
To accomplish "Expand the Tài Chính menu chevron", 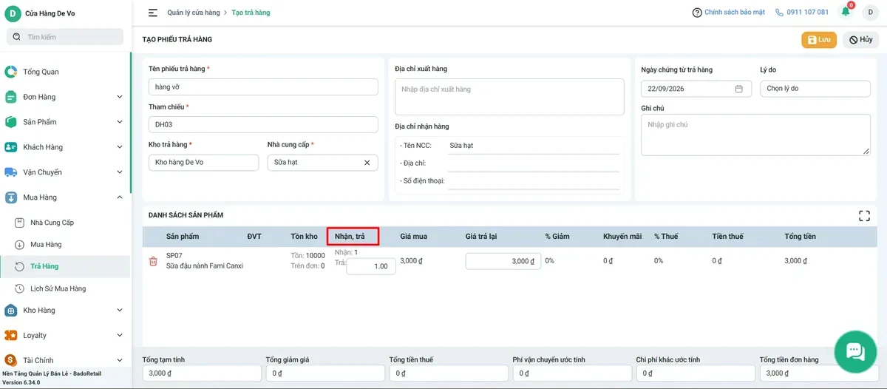I will coord(120,361).
